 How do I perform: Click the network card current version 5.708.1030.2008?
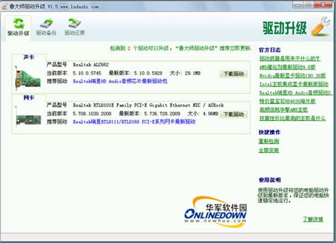click(92, 114)
